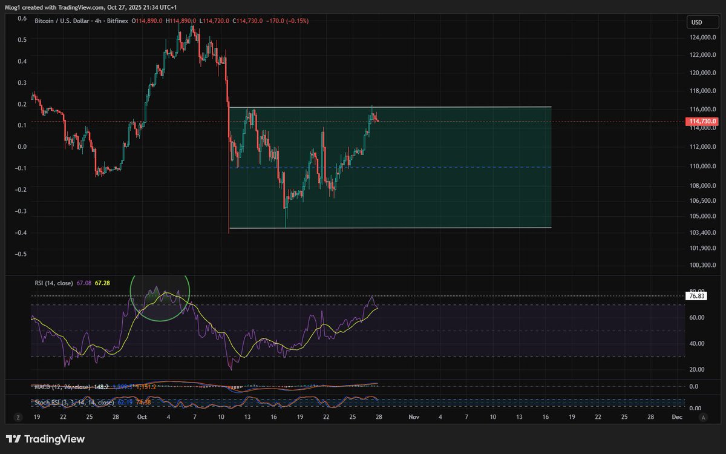Click the 120,000.0 price axis label
The height and width of the screenshot is (454, 726).
pos(702,73)
